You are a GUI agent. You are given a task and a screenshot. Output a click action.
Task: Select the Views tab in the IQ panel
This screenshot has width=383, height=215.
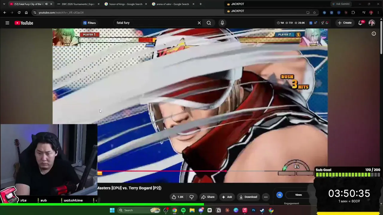pos(298,195)
